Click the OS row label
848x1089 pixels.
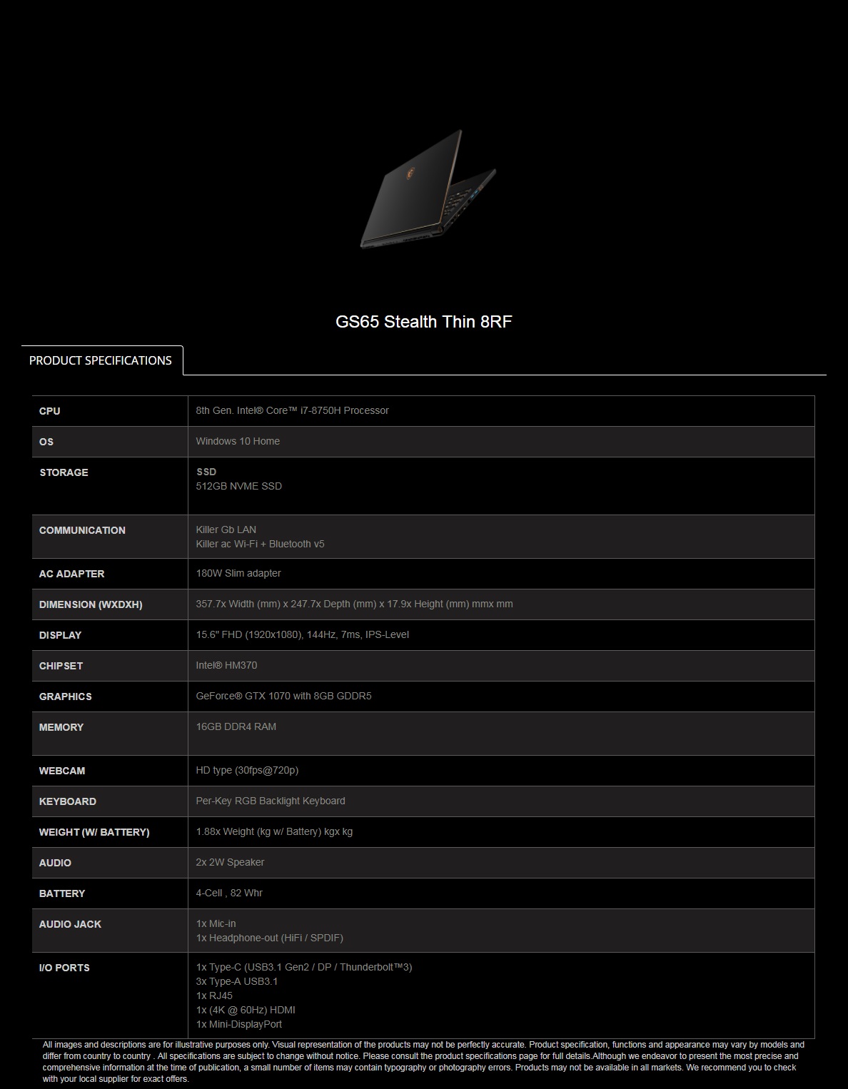point(46,442)
